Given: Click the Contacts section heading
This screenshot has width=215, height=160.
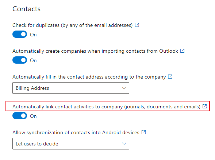Looking at the screenshot, I should 26,9.
